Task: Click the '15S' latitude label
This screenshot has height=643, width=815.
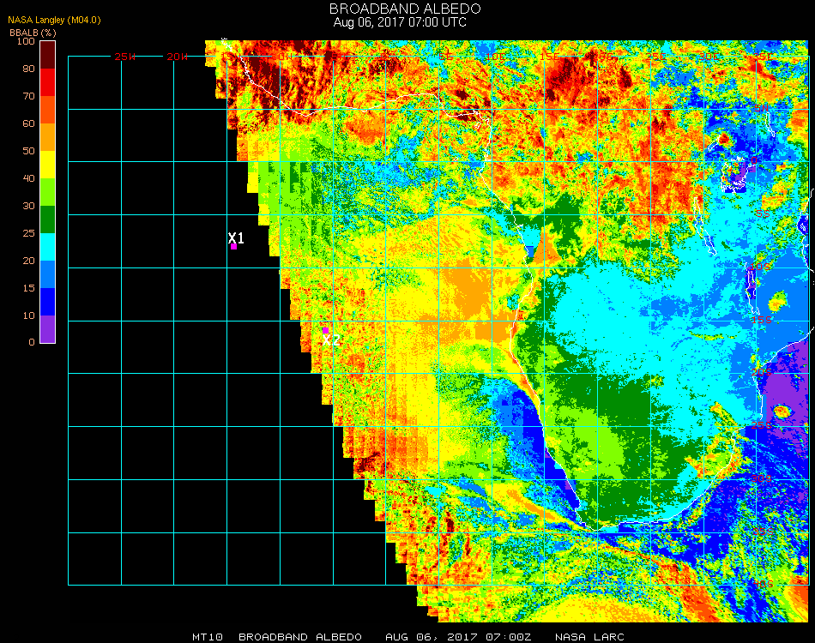Action: (762, 320)
